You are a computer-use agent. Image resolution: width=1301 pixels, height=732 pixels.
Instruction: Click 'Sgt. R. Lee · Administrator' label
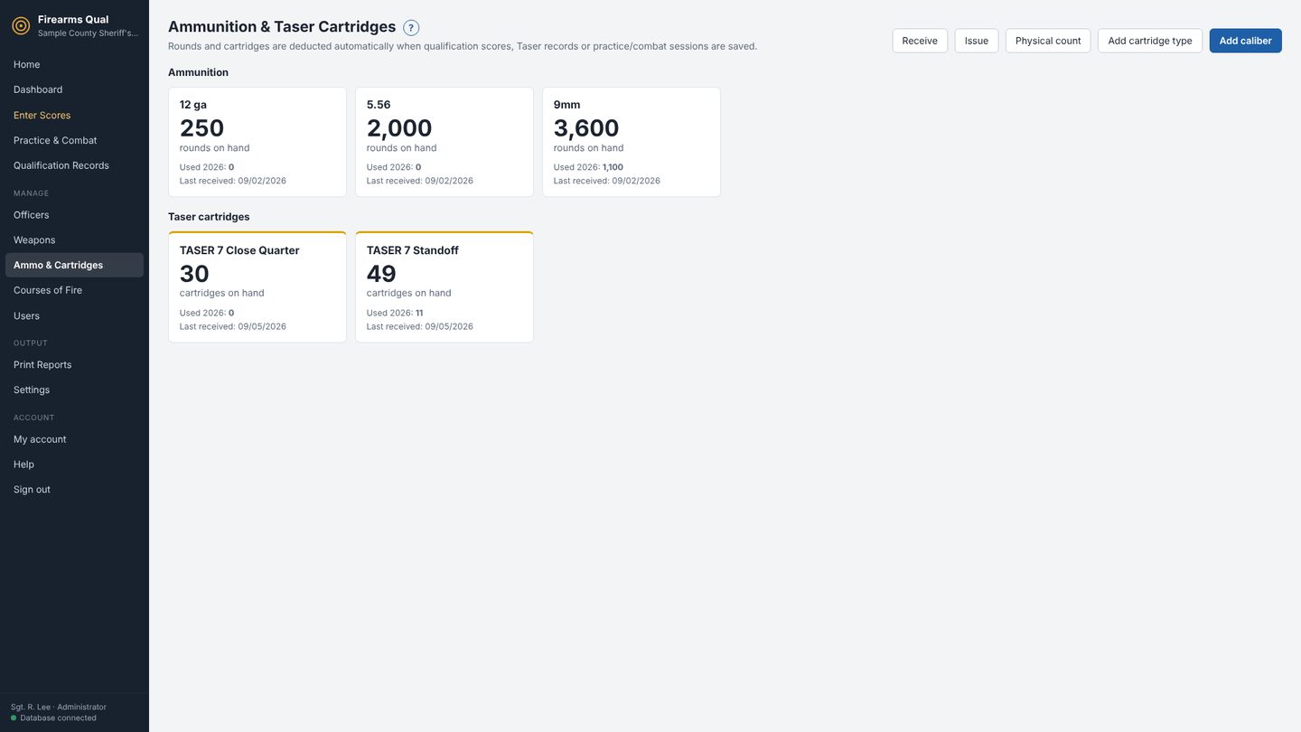(x=59, y=707)
